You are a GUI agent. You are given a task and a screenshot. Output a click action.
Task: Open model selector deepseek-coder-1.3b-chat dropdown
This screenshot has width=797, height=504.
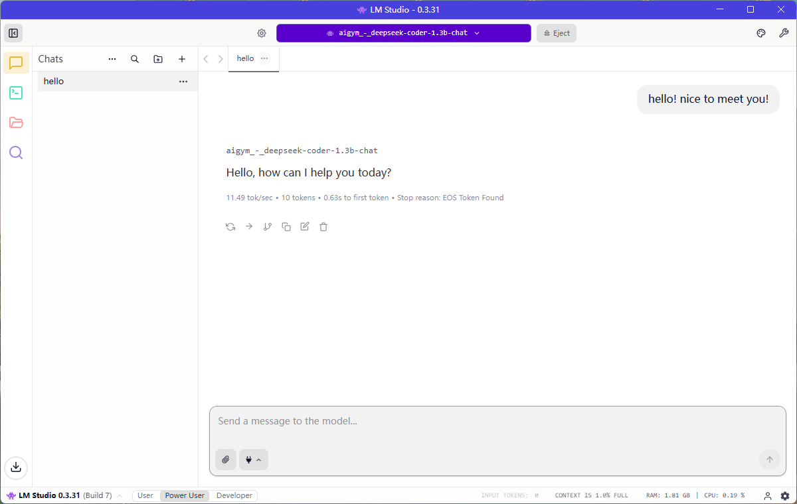pos(404,33)
